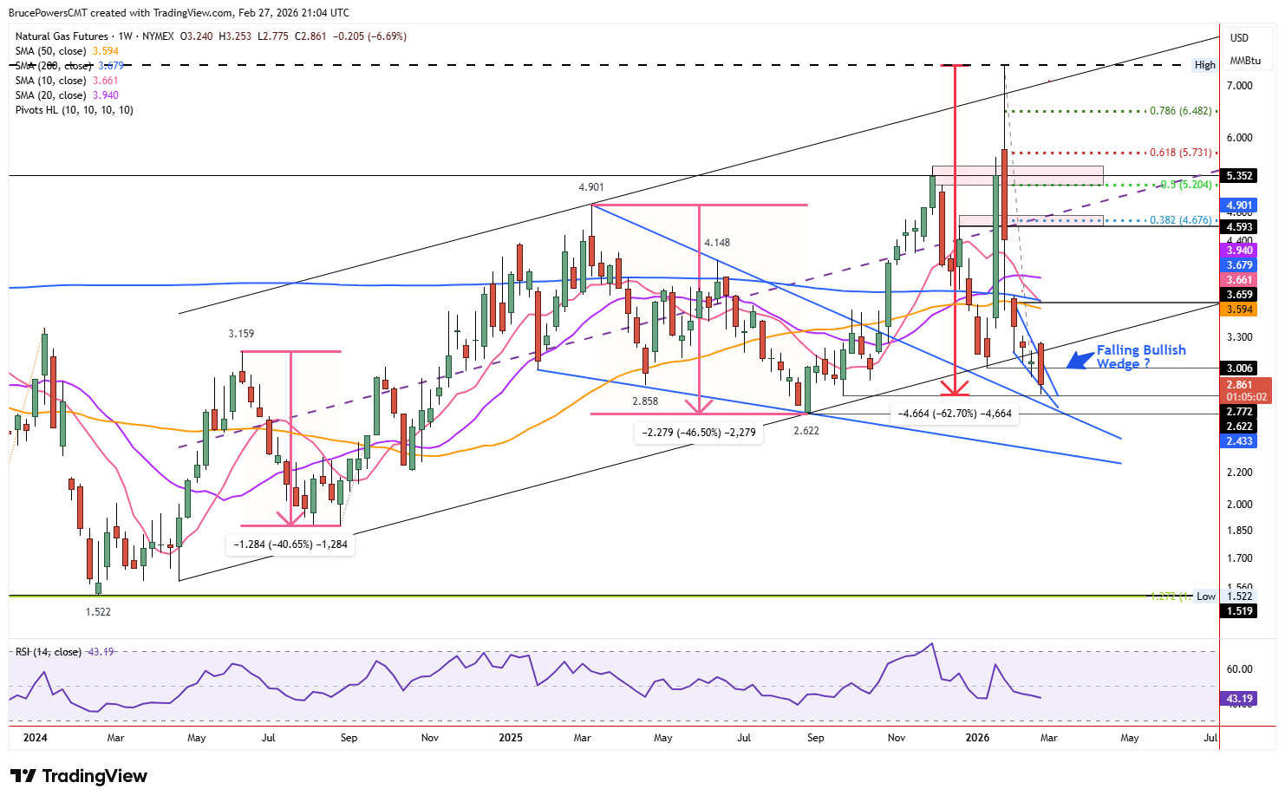Select the 2.433 blue price axis tag
1285x802 pixels.
[1240, 441]
